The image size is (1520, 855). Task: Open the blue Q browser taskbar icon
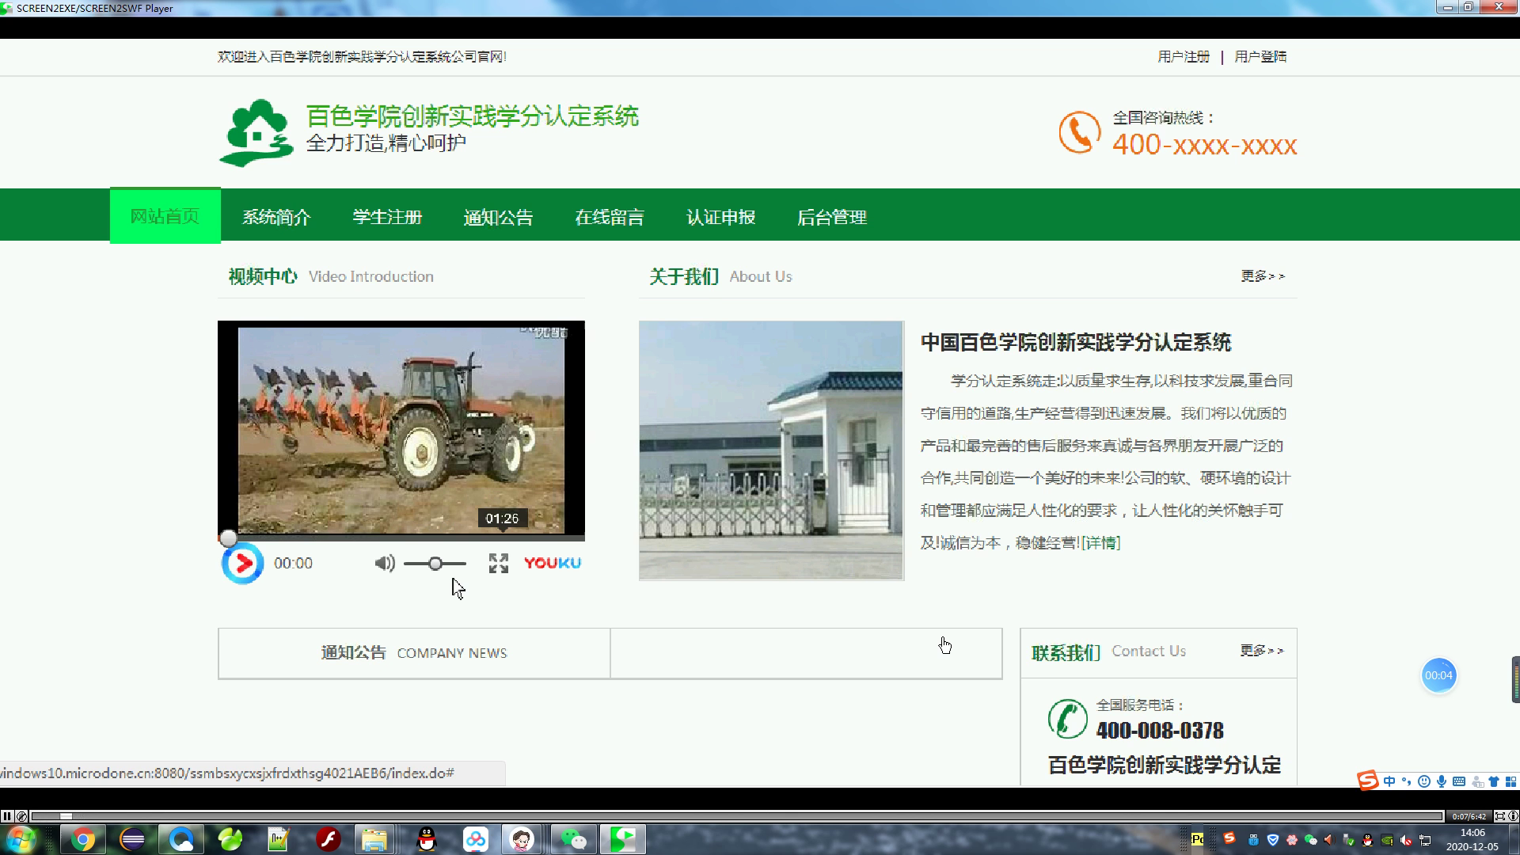pyautogui.click(x=181, y=839)
